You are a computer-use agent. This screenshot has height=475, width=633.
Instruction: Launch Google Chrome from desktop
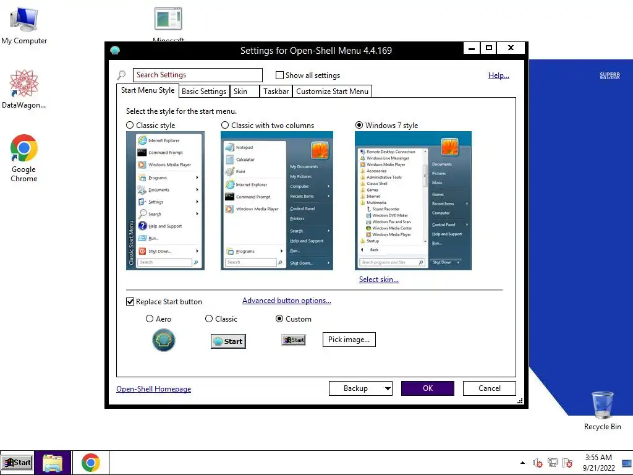tap(24, 158)
